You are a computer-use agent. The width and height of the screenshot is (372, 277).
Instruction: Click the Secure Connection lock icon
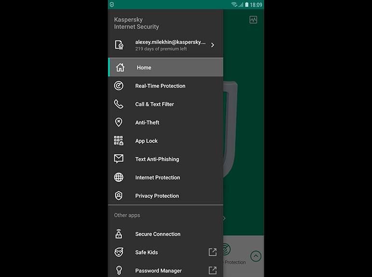[119, 234]
